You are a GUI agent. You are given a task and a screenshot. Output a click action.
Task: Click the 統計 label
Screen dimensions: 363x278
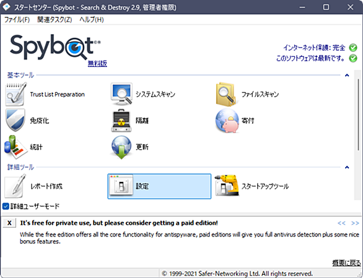click(37, 147)
